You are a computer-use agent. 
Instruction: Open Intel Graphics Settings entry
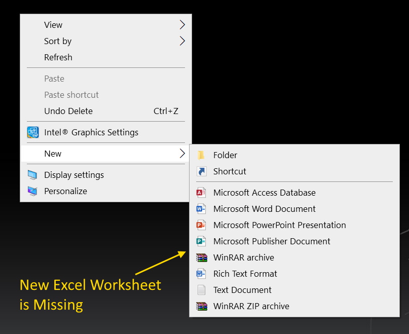(106, 132)
